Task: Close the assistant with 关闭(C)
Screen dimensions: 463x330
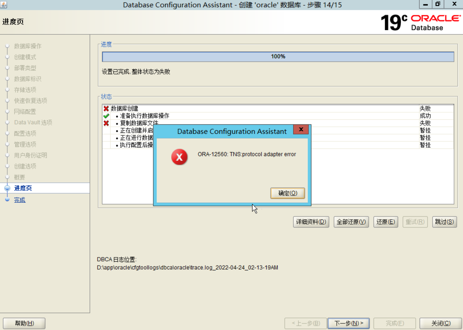Action: click(441, 323)
